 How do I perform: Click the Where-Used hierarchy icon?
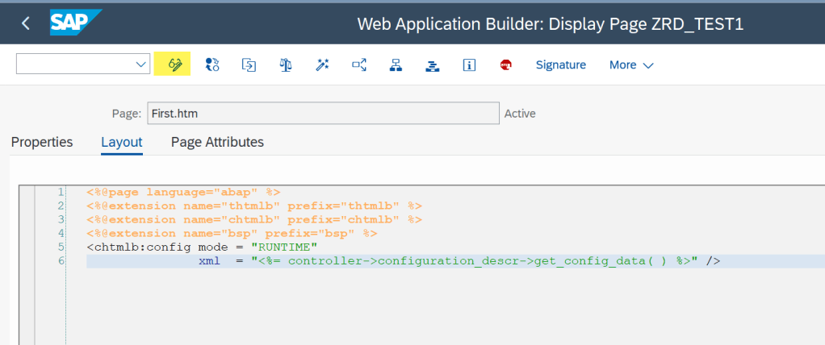pyautogui.click(x=396, y=64)
